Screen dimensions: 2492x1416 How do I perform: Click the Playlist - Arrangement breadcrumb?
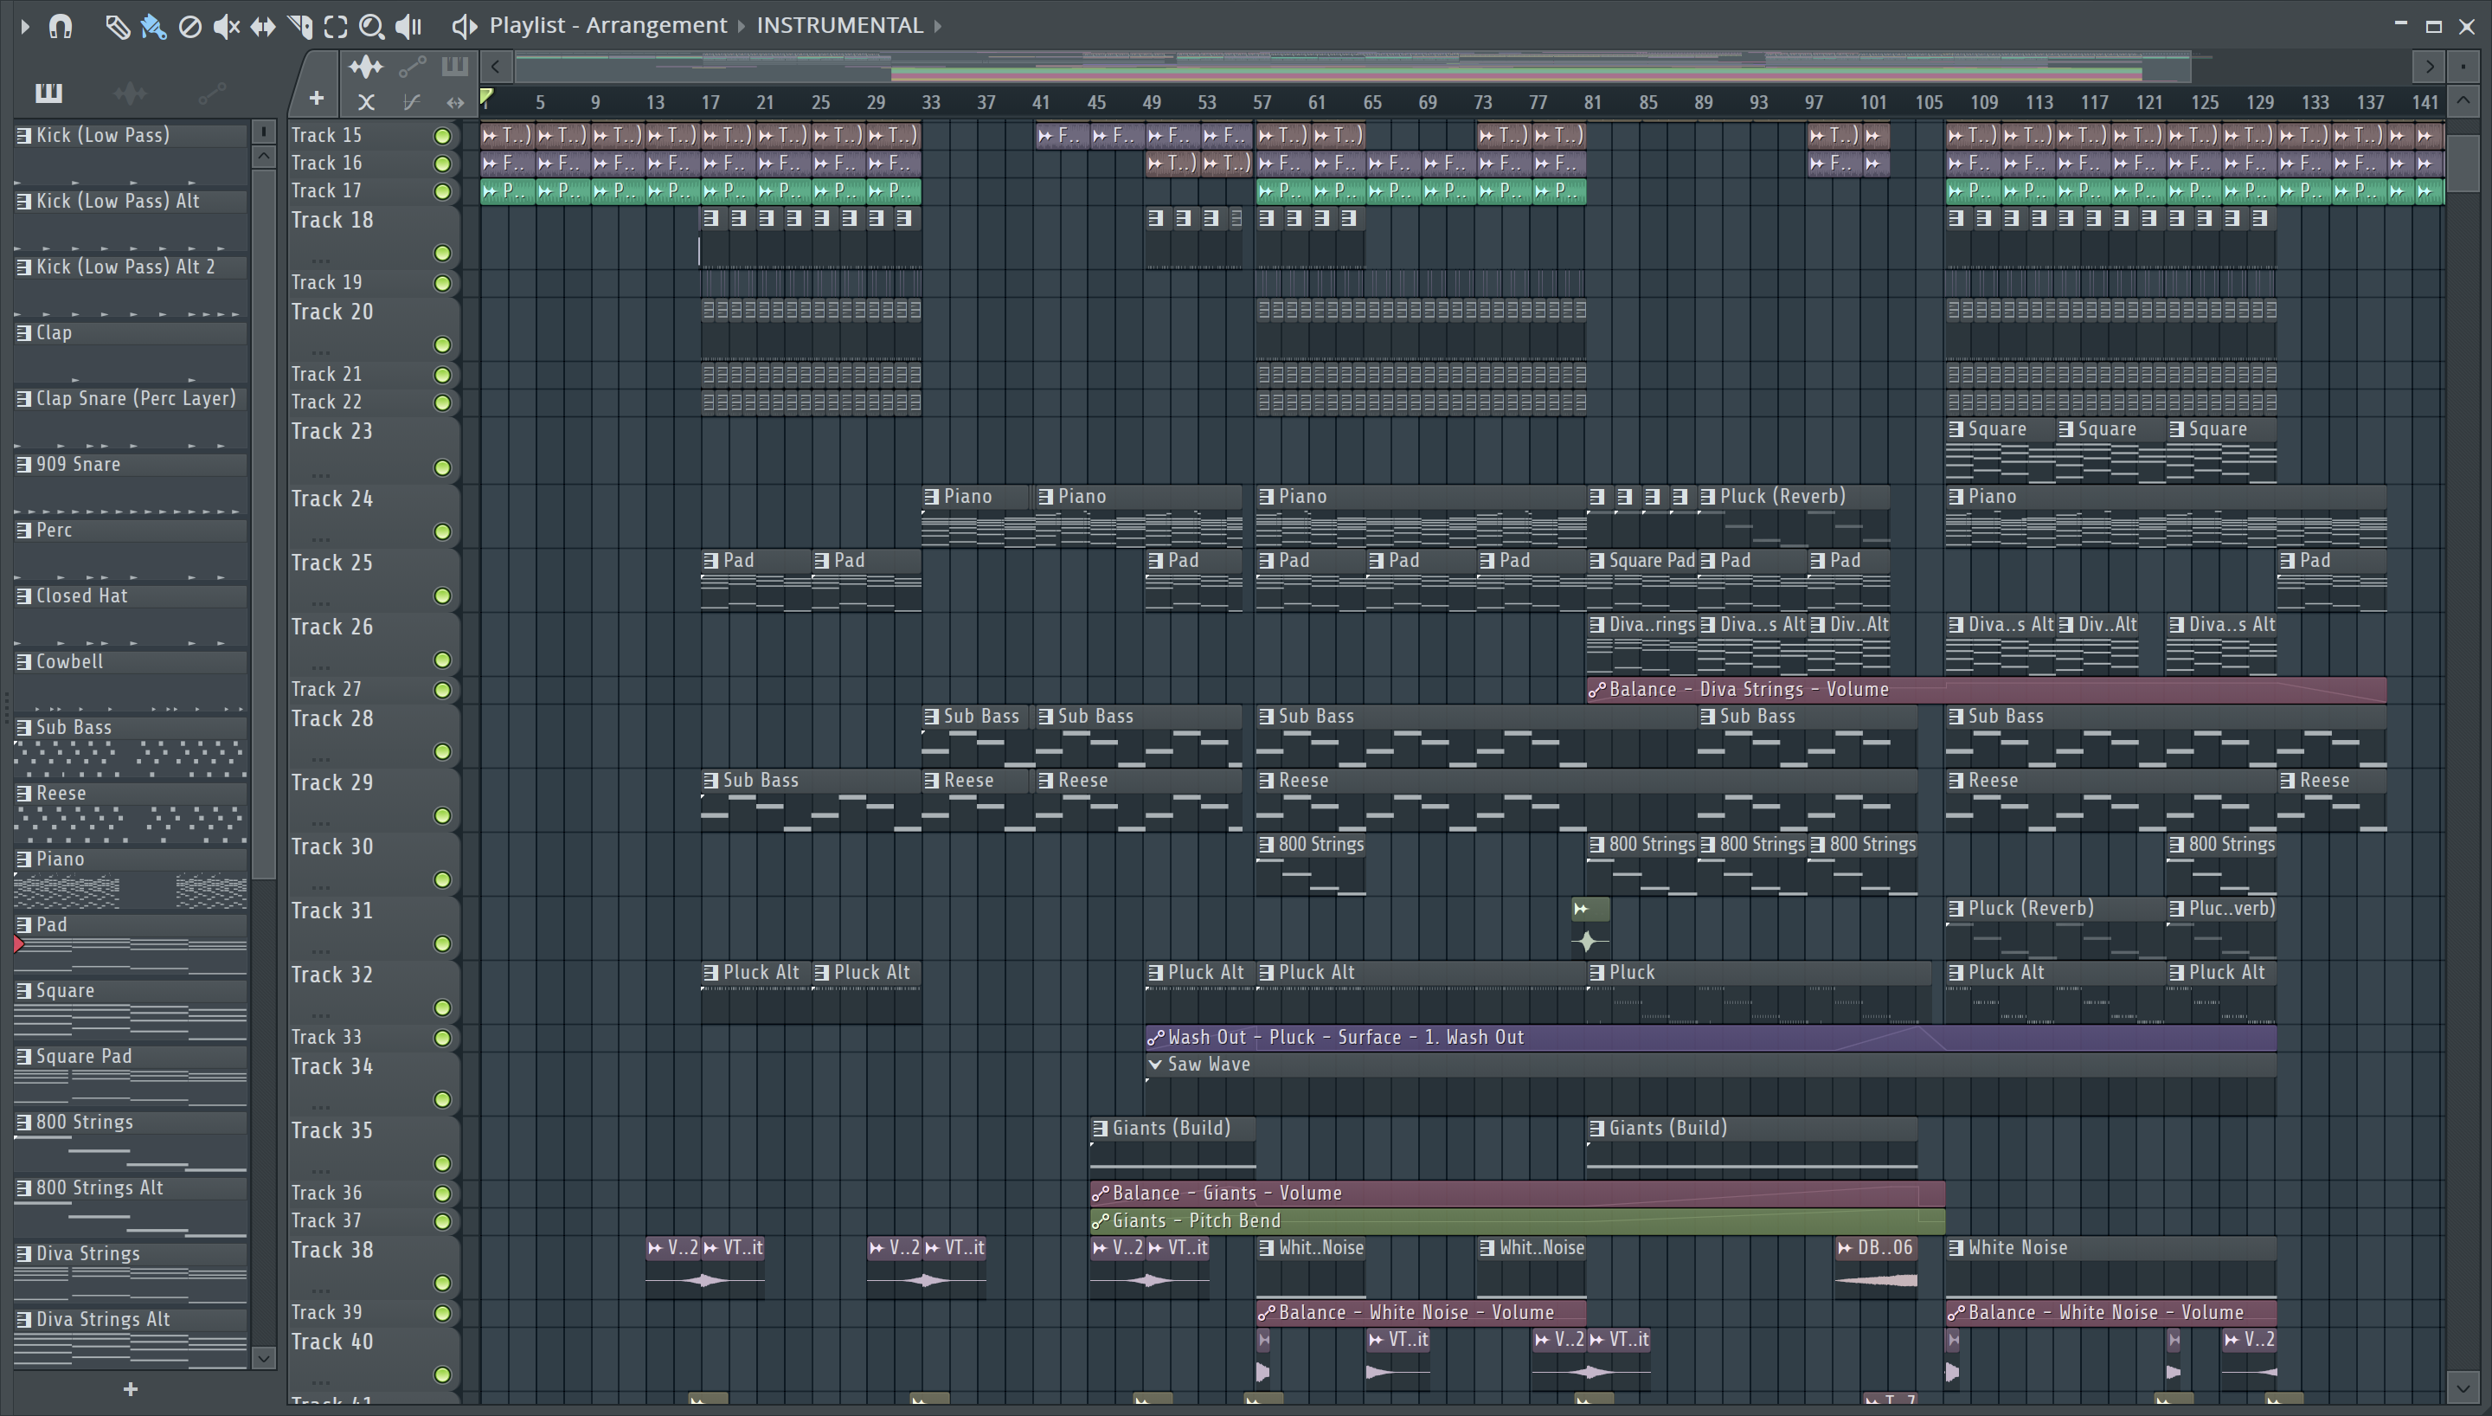click(607, 25)
